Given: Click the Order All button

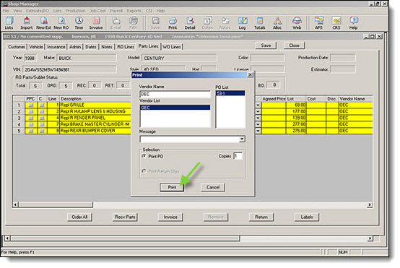Looking at the screenshot, I should coord(79,217).
